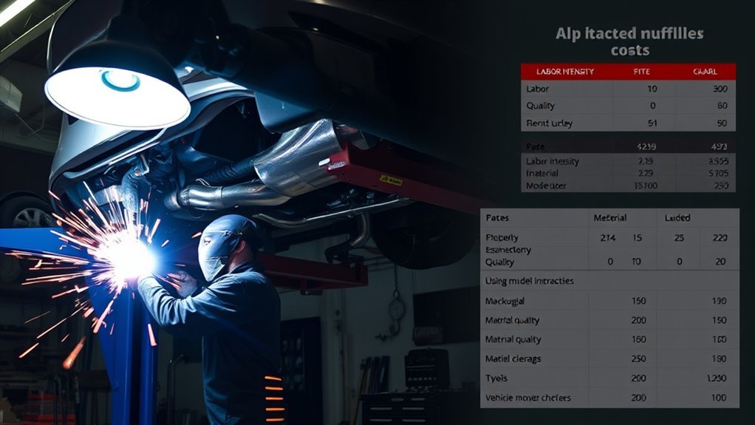Click the 'LABOR NTENSITY' red header cell
This screenshot has width=755, height=425.
pos(565,72)
